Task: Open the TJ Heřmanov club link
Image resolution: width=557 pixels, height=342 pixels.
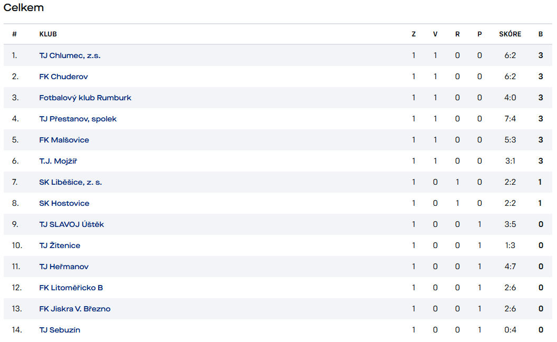Action: point(64,267)
